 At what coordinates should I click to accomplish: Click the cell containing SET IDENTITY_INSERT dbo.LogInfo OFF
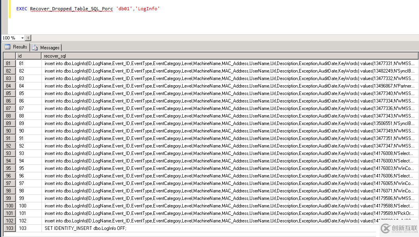[x=86, y=228]
